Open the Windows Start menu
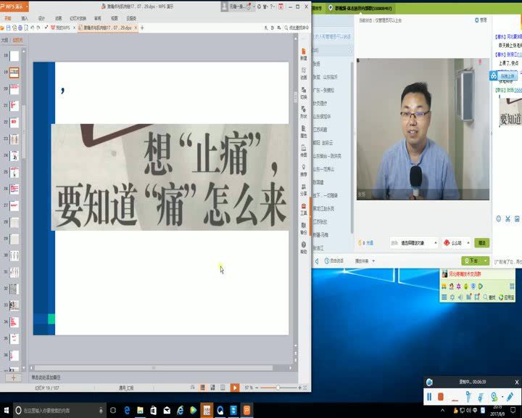This screenshot has width=522, height=418. (7, 410)
